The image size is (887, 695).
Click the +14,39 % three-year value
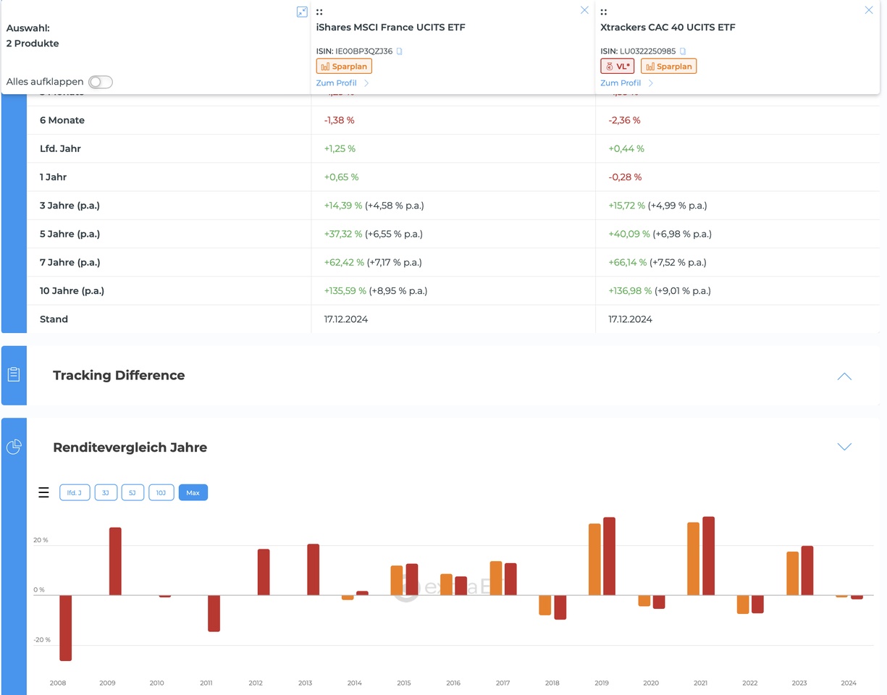click(343, 206)
